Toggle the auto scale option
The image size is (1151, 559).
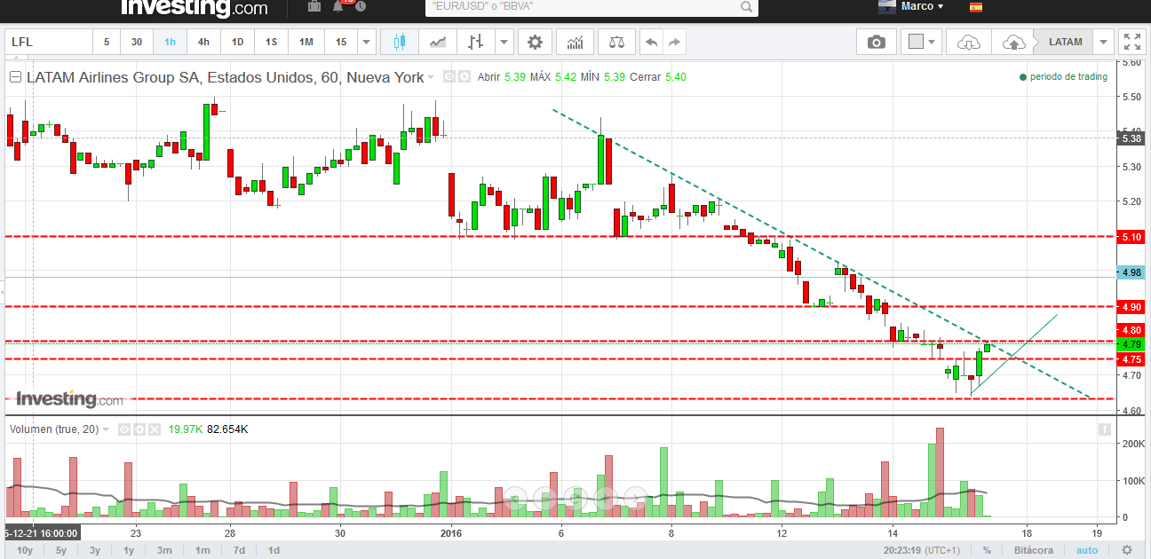tap(1087, 550)
